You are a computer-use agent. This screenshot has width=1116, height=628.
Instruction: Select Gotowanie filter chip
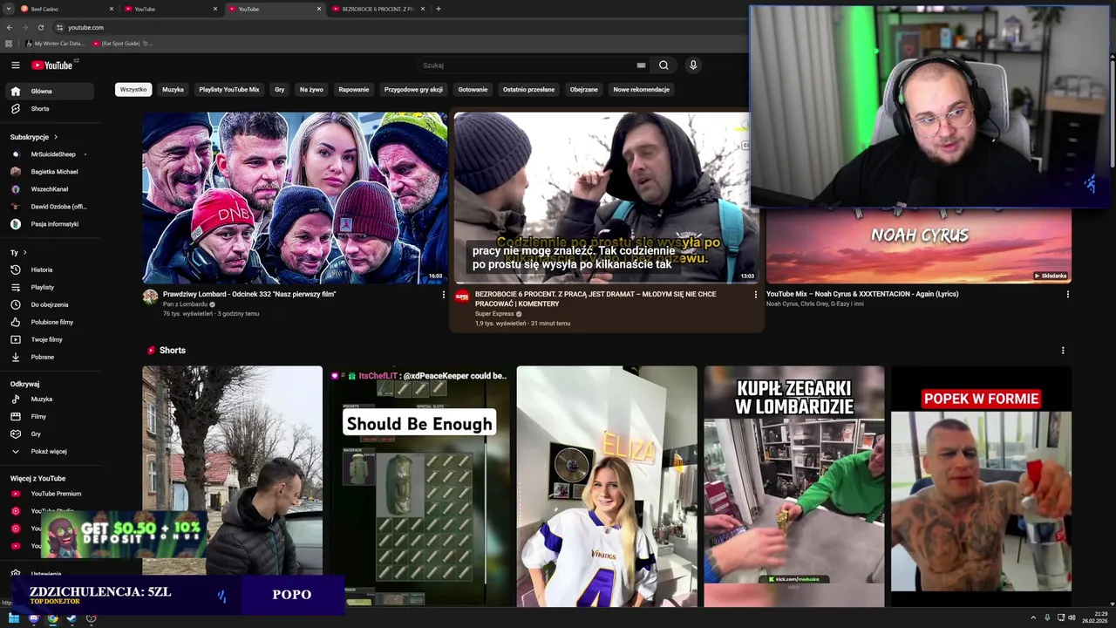tap(473, 89)
